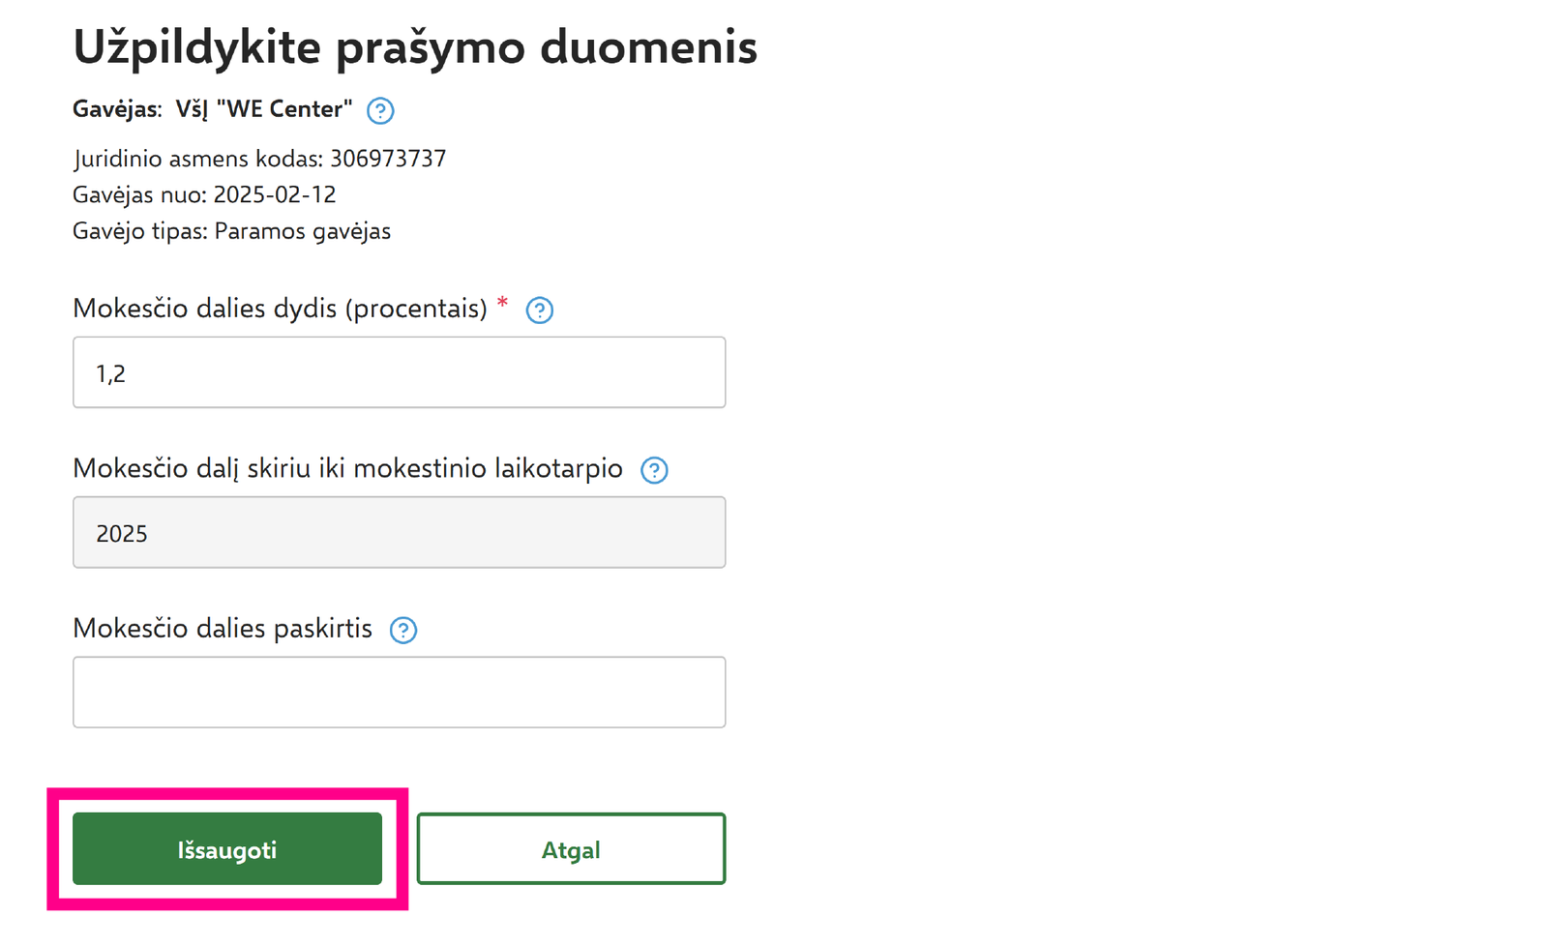1548x946 pixels.
Task: Click the legal entity code 306973737
Action: (388, 159)
